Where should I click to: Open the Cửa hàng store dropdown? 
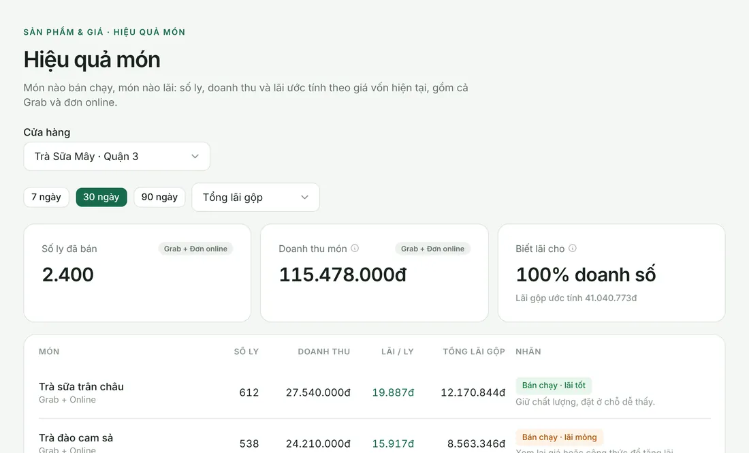(x=116, y=156)
